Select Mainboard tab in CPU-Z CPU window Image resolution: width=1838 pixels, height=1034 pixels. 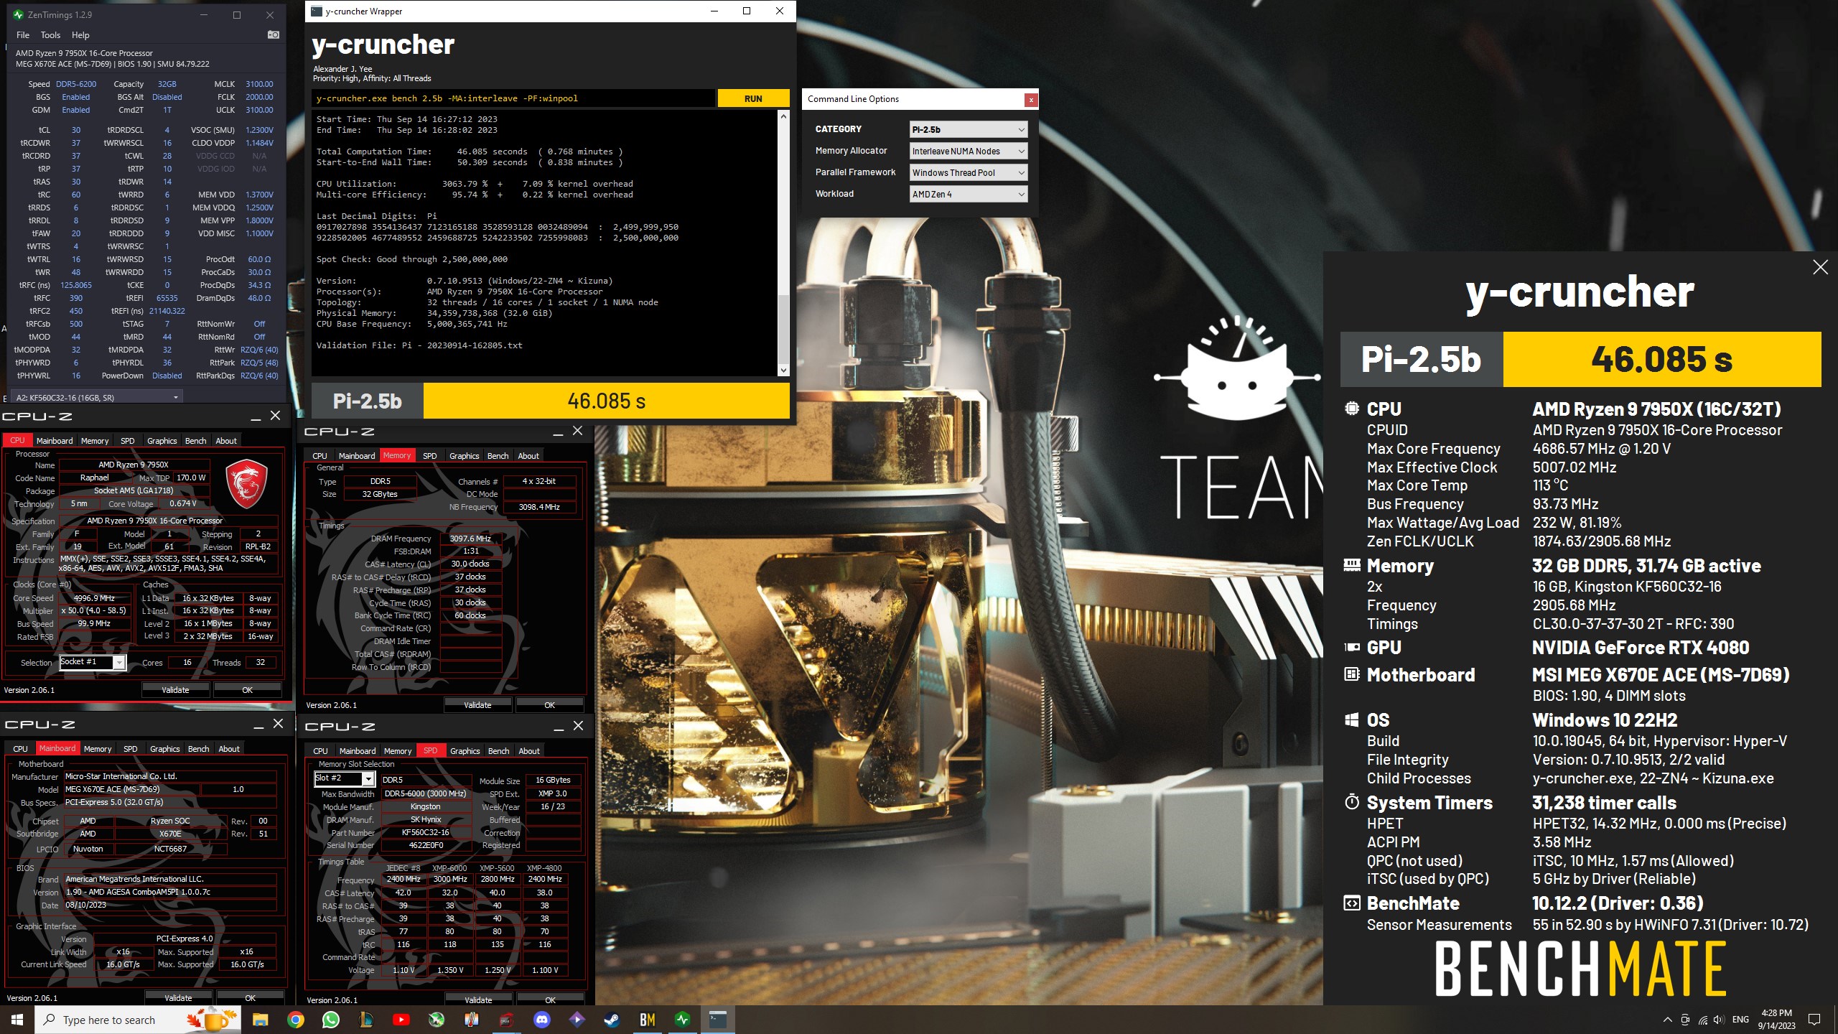click(x=55, y=441)
